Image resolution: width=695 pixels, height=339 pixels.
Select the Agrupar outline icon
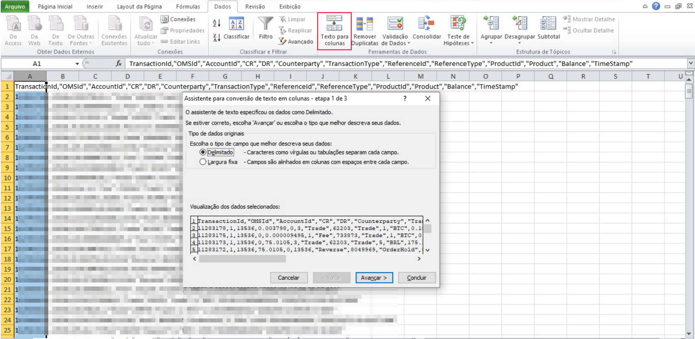coord(491,23)
